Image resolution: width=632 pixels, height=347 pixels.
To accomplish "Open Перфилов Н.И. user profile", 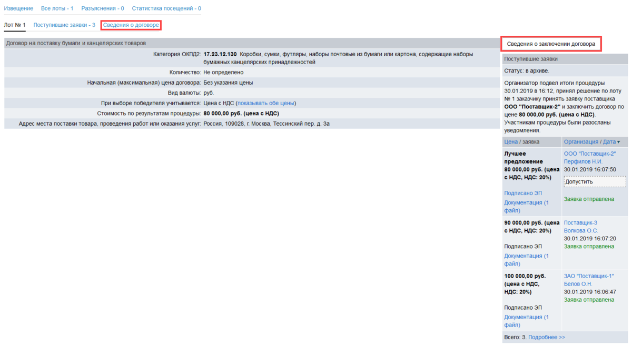I will point(583,161).
